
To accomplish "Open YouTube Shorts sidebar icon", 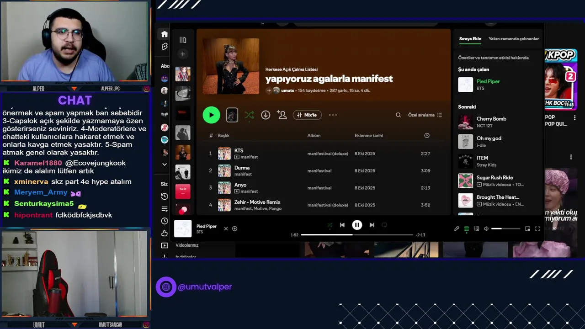I will [x=165, y=47].
